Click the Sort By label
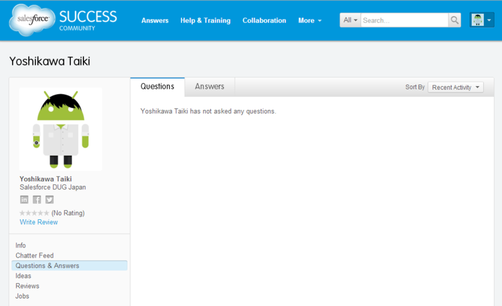The height and width of the screenshot is (306, 502). [x=415, y=87]
